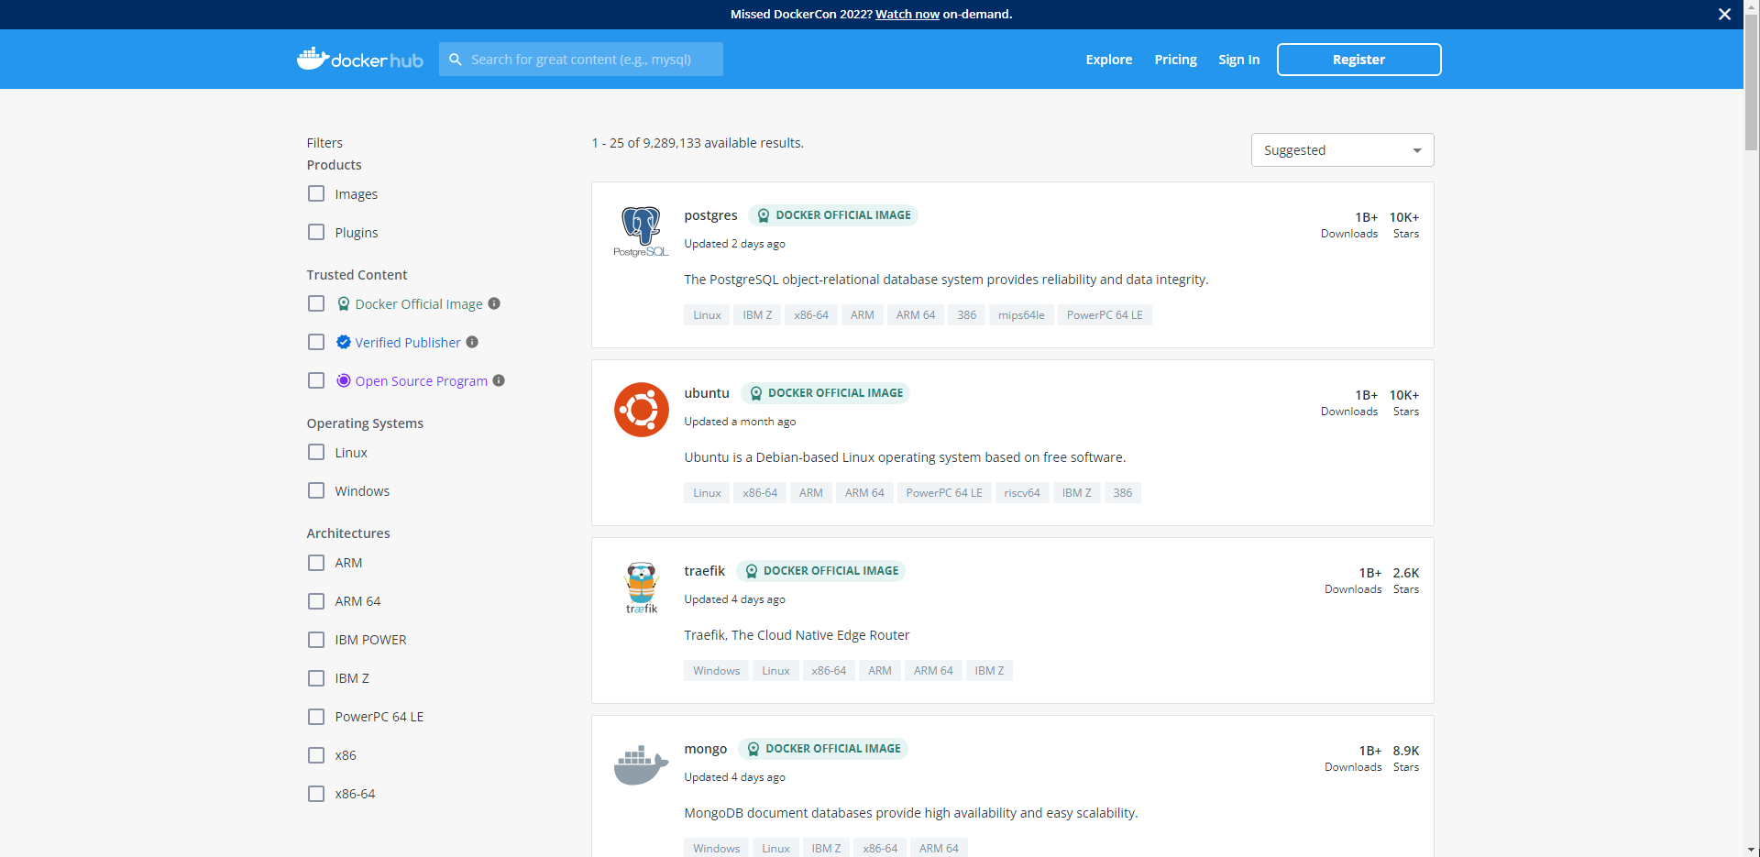Viewport: 1760px width, 857px height.
Task: Open the ubuntu circular logo thumbnail
Action: [x=641, y=410]
